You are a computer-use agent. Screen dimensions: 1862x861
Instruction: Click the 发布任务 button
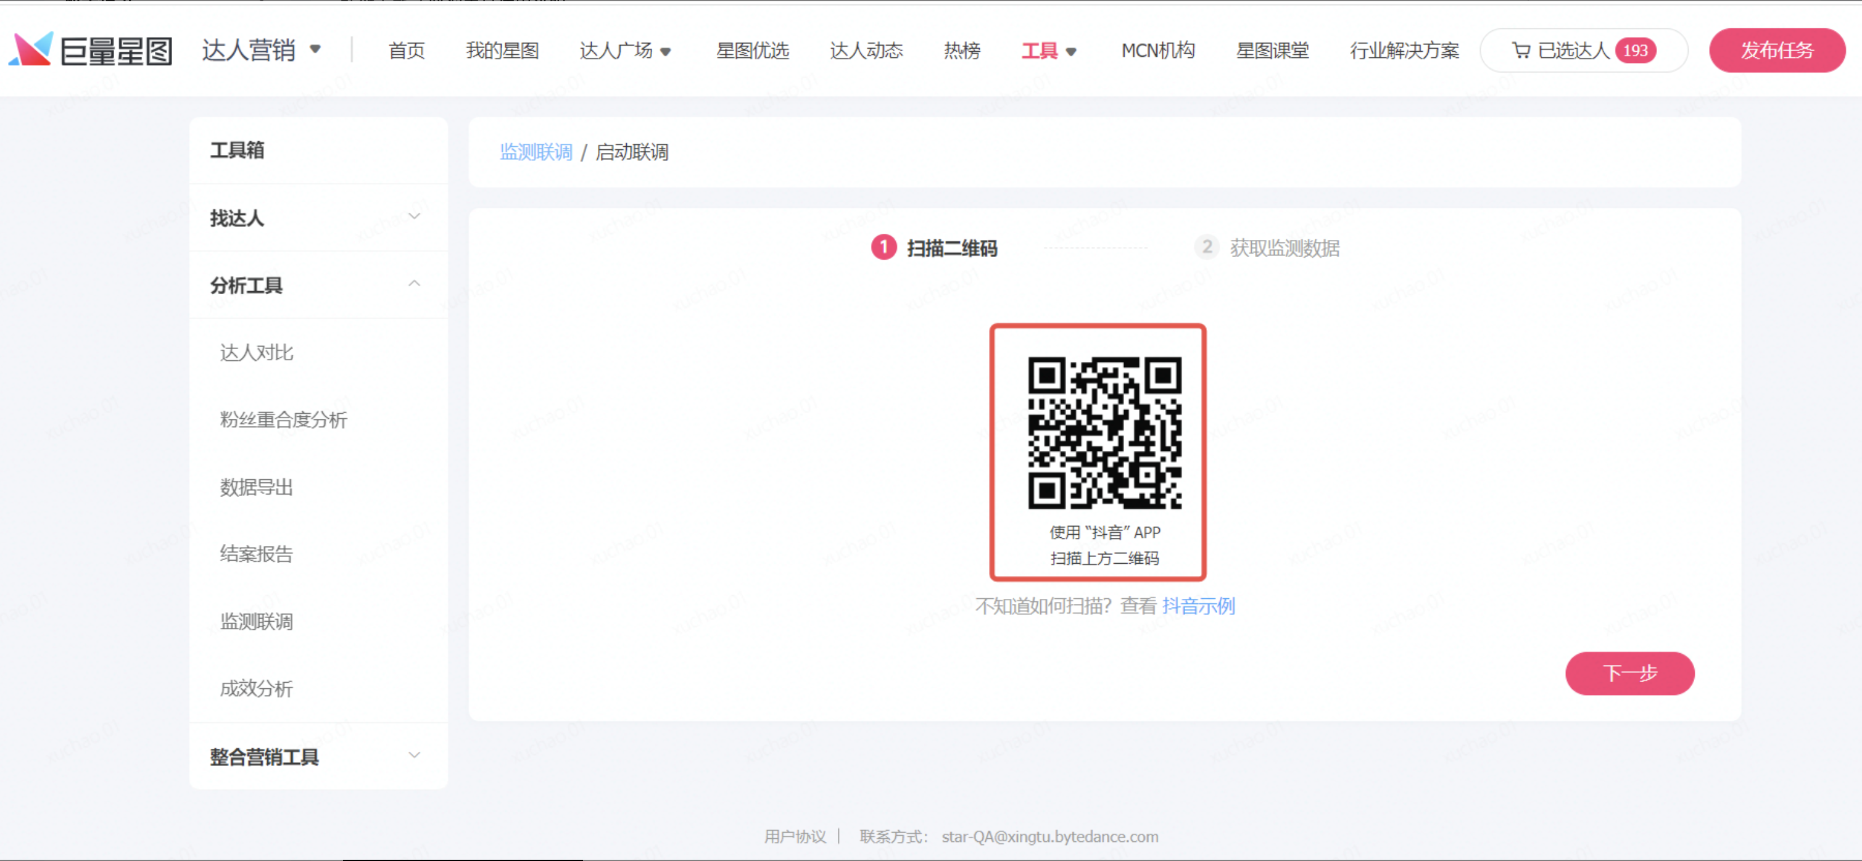click(x=1777, y=51)
